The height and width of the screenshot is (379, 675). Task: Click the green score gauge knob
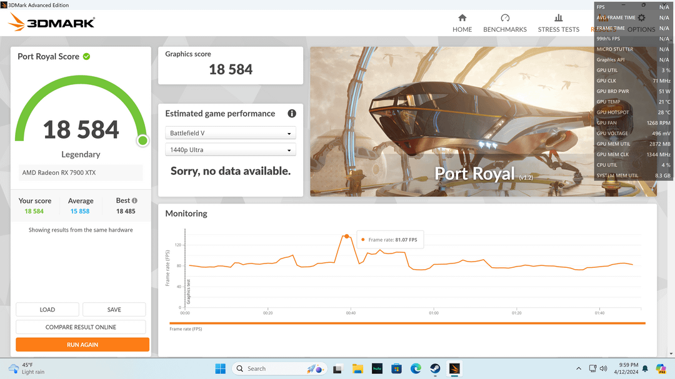(142, 140)
